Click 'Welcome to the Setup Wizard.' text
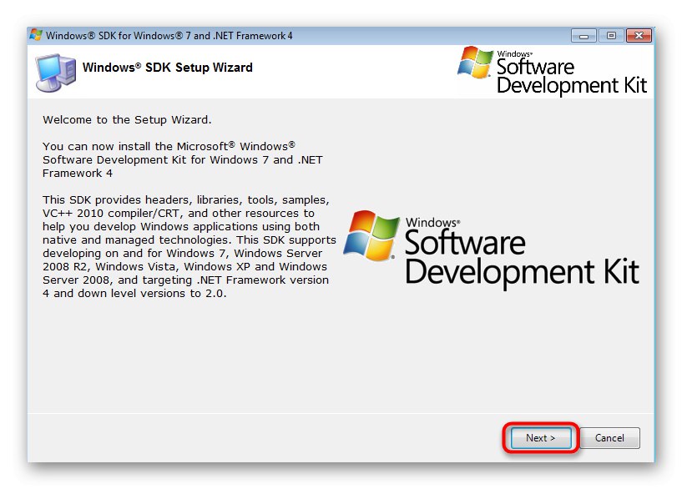This screenshot has height=489, width=682. pos(127,119)
